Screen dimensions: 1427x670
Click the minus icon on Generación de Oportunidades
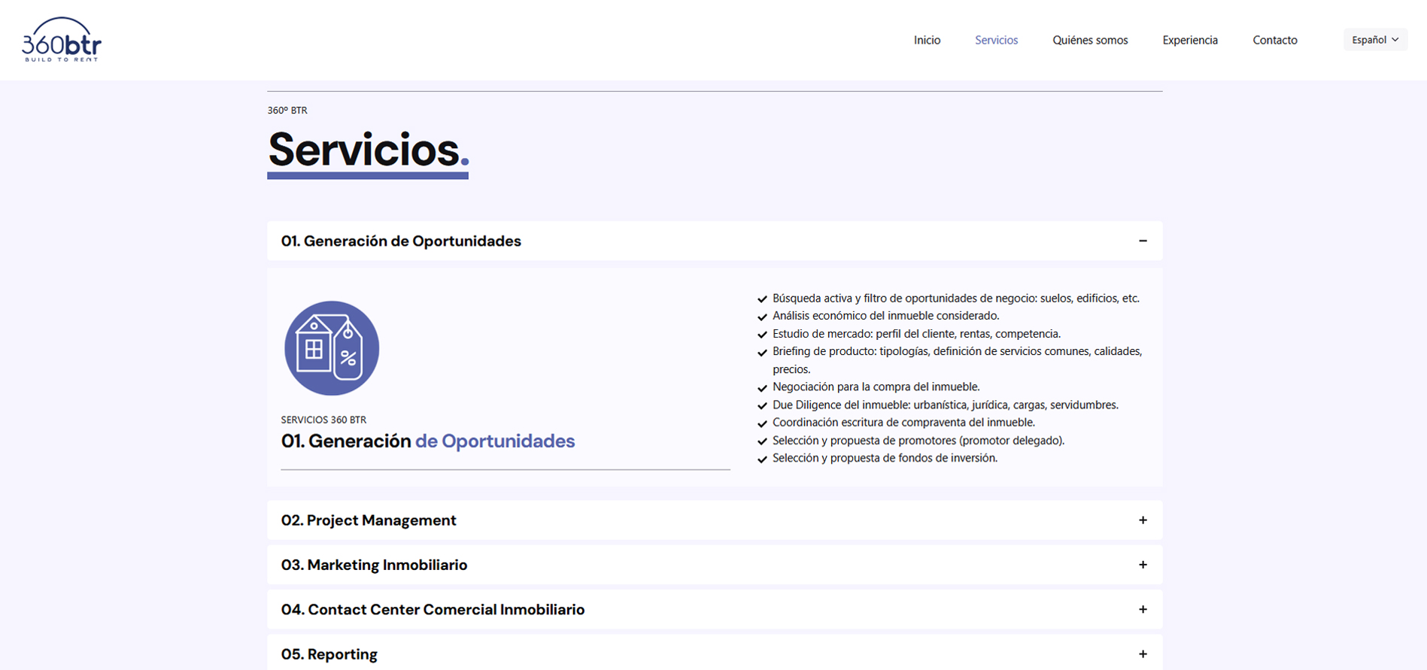tap(1142, 241)
